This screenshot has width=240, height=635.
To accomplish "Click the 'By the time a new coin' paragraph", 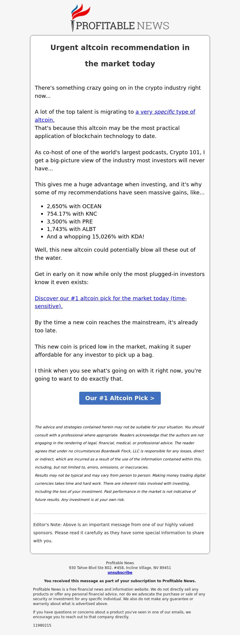I will (116, 326).
